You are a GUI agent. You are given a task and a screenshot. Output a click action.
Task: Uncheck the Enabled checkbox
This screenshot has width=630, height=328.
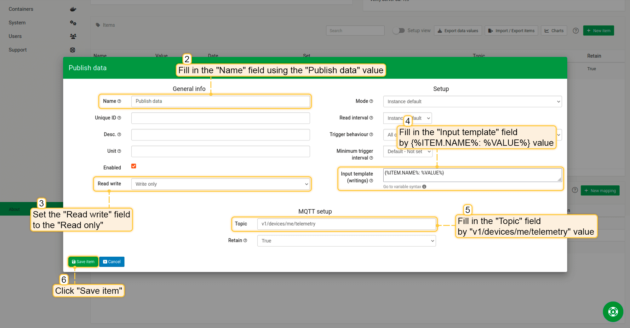coord(134,166)
